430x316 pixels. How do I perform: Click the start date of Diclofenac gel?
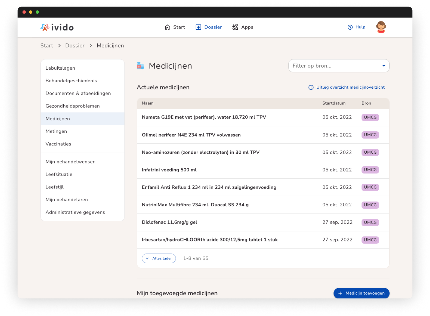(x=338, y=222)
